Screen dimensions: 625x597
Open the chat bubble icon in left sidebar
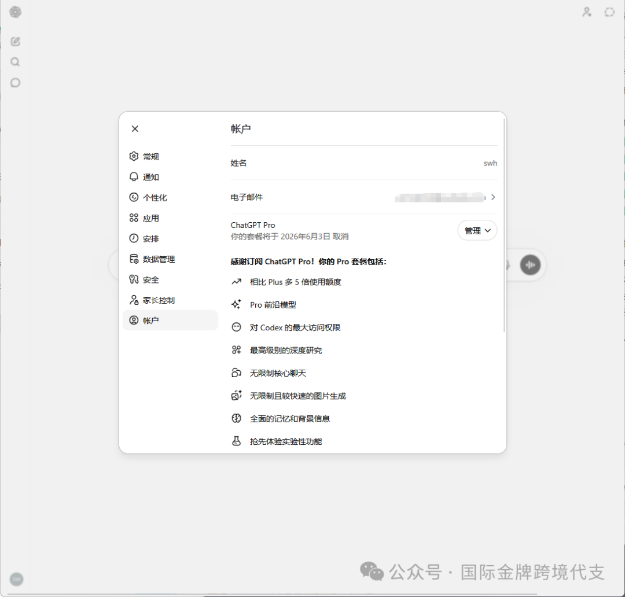pyautogui.click(x=15, y=83)
